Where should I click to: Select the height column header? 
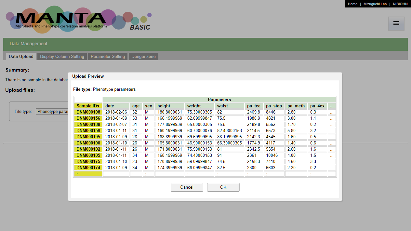pos(170,106)
